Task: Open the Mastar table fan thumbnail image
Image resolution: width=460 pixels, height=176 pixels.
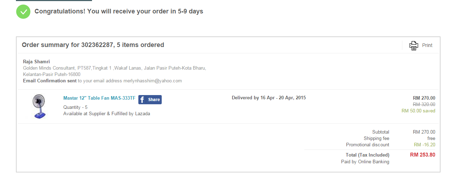Action: pyautogui.click(x=39, y=106)
